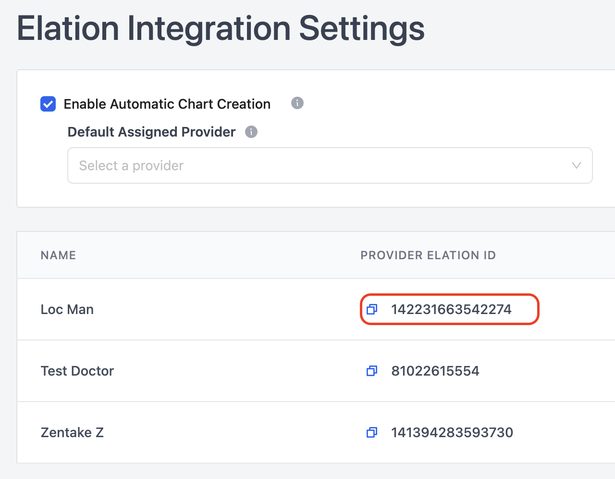Click the Default Assigned Provider label
This screenshot has width=615, height=479.
(x=152, y=132)
